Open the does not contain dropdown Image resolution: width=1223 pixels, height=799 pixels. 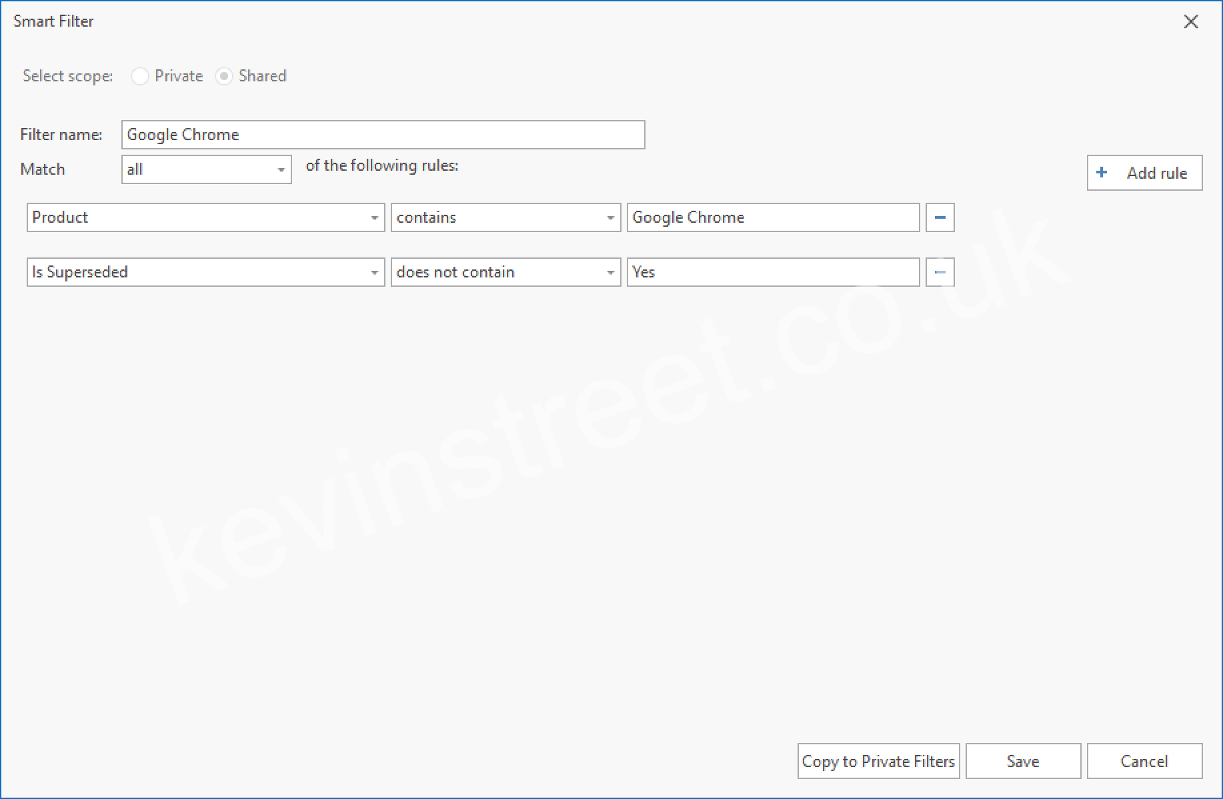point(609,273)
